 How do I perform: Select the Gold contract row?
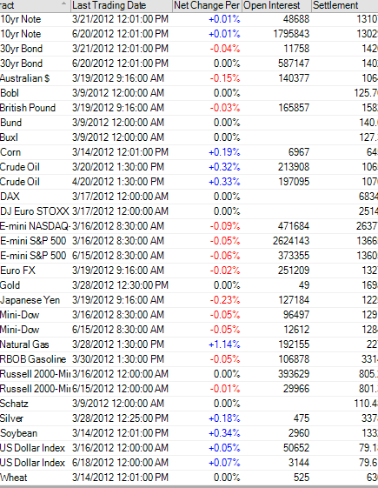(x=189, y=285)
